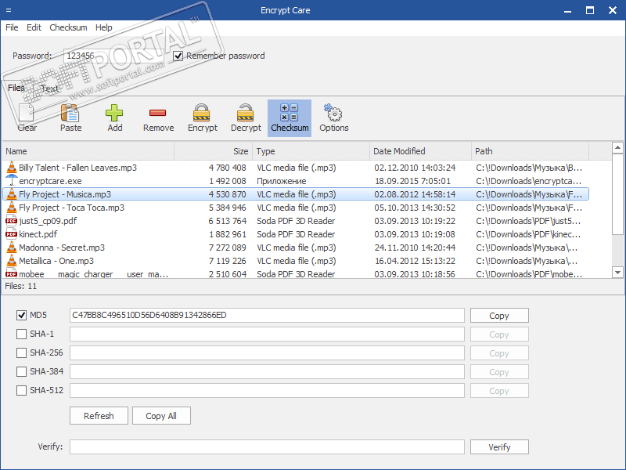Click the PDF icon of just5_cp09.pdf

pyautogui.click(x=12, y=221)
